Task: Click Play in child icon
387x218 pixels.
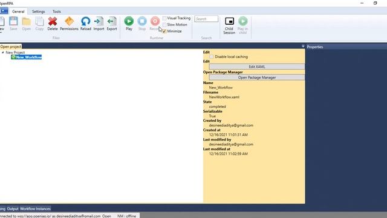Action: pyautogui.click(x=242, y=25)
